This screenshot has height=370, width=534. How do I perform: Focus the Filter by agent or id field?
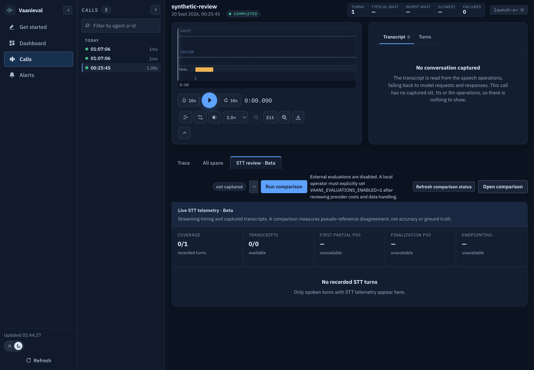coord(121,26)
